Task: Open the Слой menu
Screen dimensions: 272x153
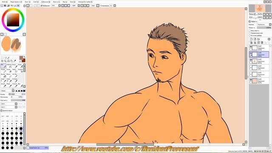Action: [x=36, y=2]
